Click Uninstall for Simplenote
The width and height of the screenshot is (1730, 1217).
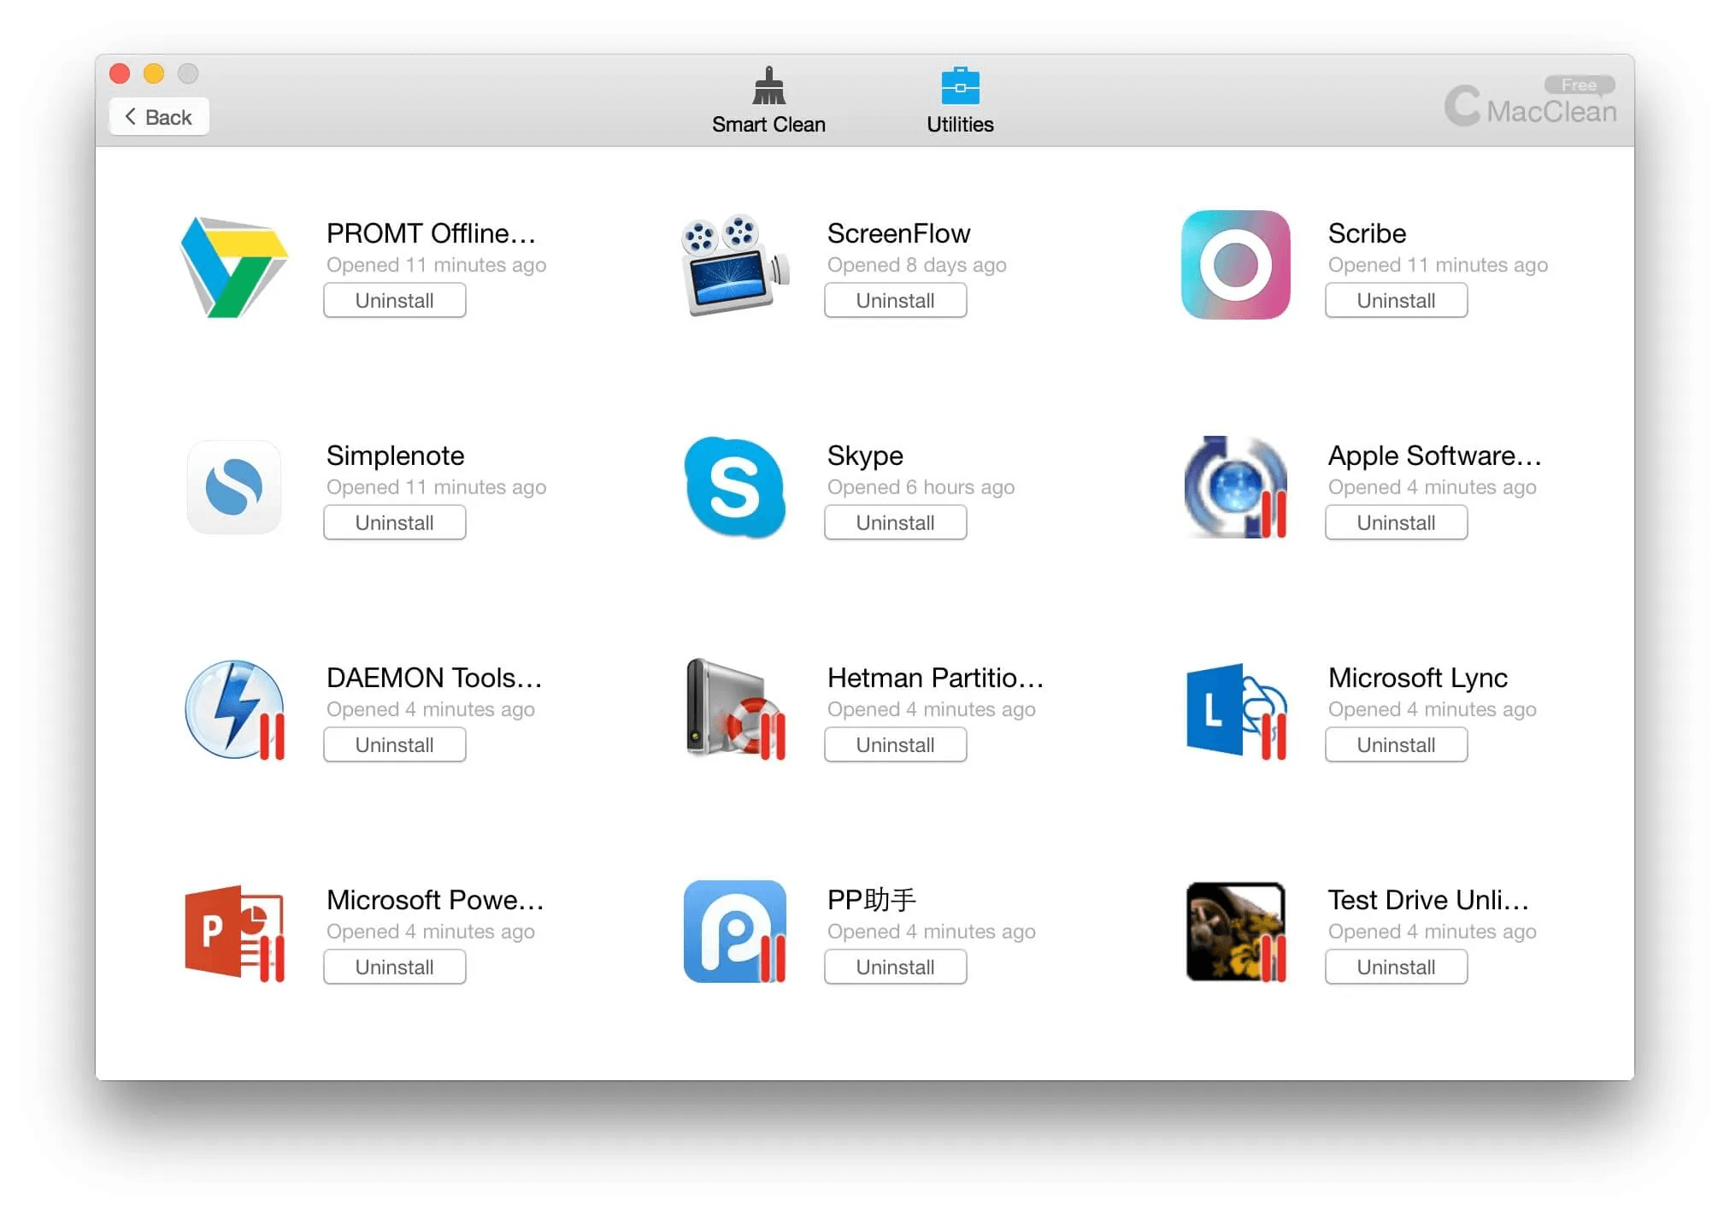click(394, 523)
